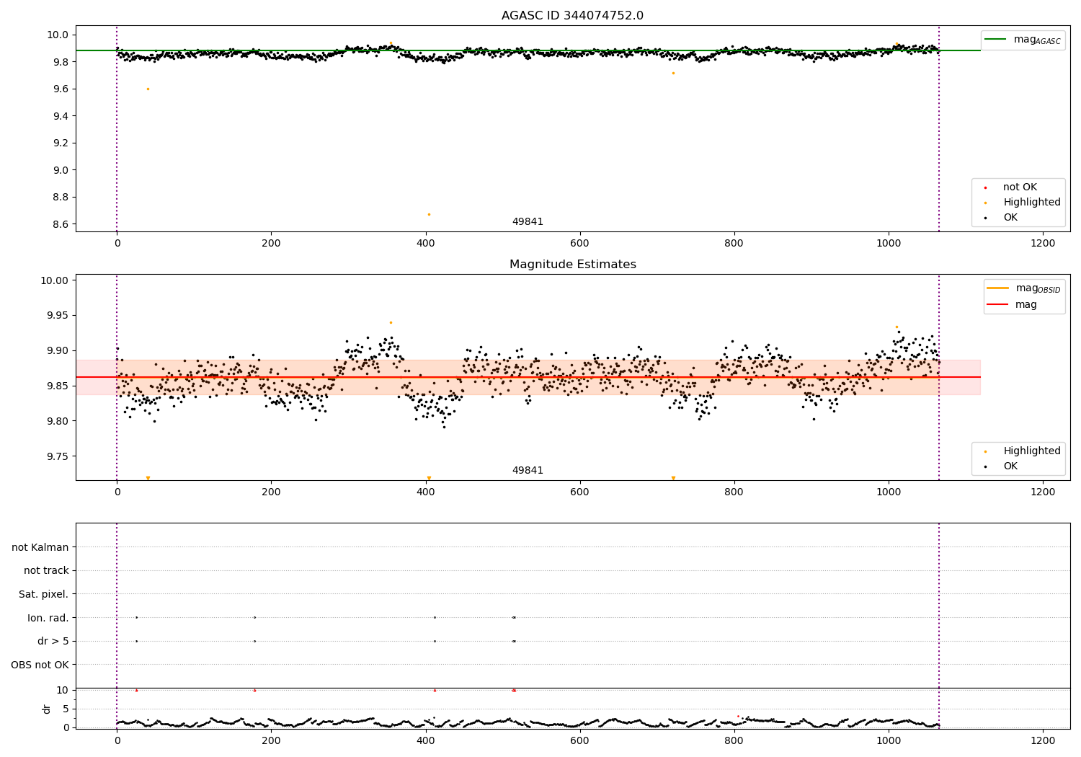1081x757 pixels.
Task: Click the orange highlighted point near 9.94 in middle plot
Action: (x=391, y=322)
